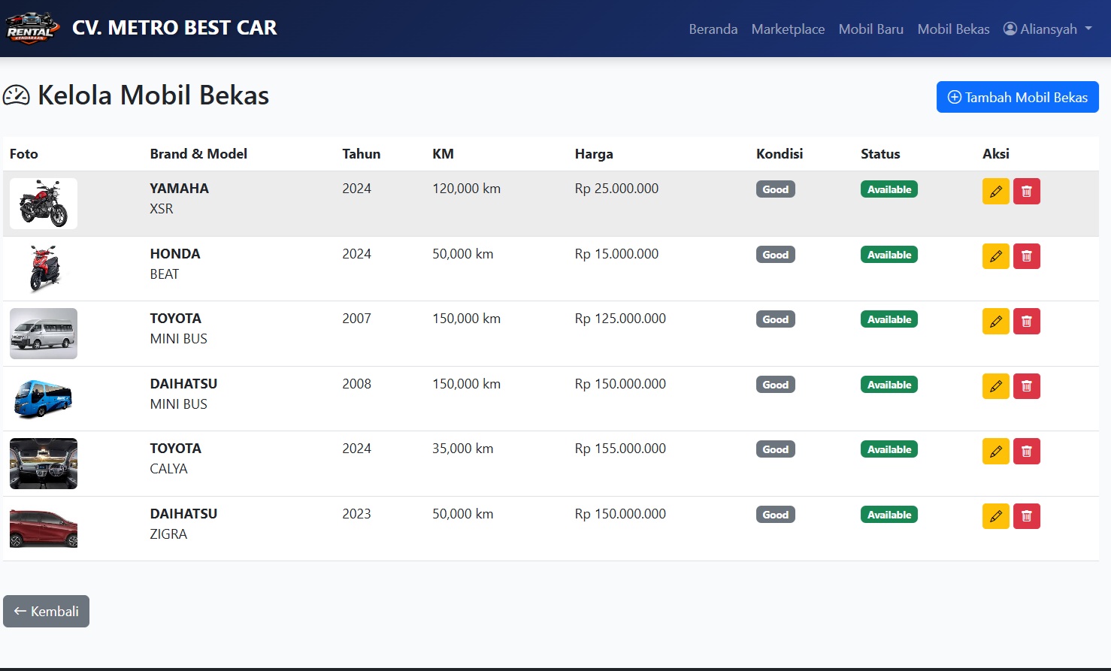Click the Tambah Mobil Bekas button
1111x671 pixels.
1018,97
